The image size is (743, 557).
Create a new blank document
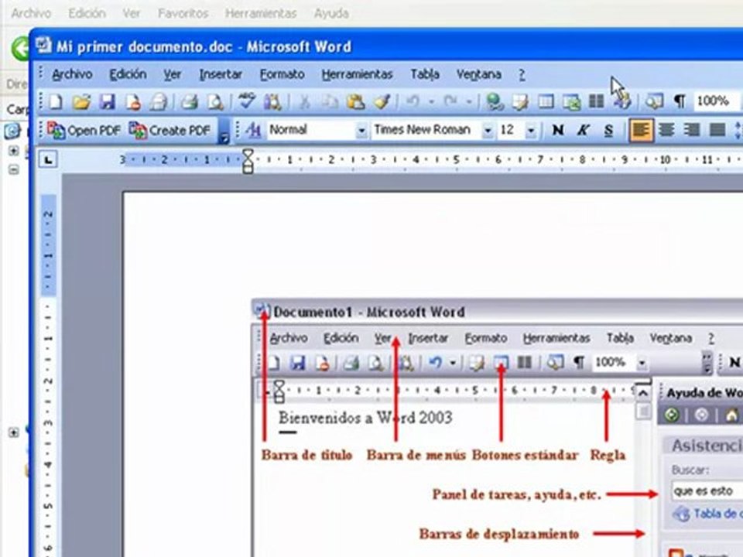click(56, 101)
